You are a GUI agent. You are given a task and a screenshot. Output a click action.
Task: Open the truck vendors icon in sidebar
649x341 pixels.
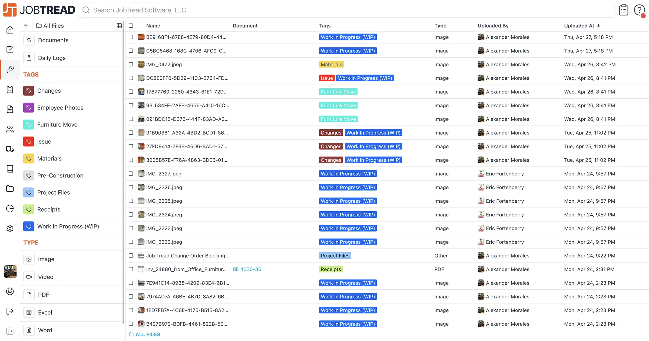[10, 149]
